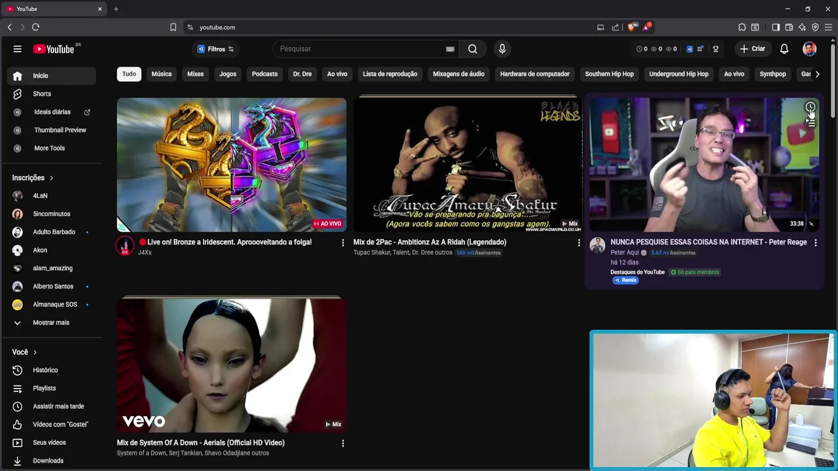
Task: Open options for the J4Xx live video
Action: [342, 243]
